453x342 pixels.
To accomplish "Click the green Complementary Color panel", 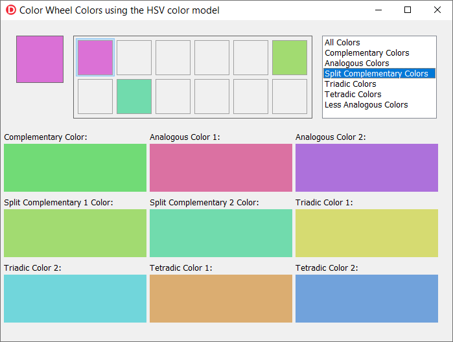I will [x=75, y=168].
